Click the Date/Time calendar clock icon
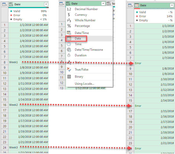This screenshot has width=175, height=154. 69,33
